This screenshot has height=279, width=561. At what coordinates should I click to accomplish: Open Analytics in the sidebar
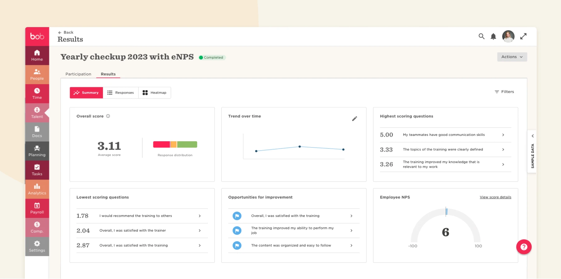click(x=37, y=189)
